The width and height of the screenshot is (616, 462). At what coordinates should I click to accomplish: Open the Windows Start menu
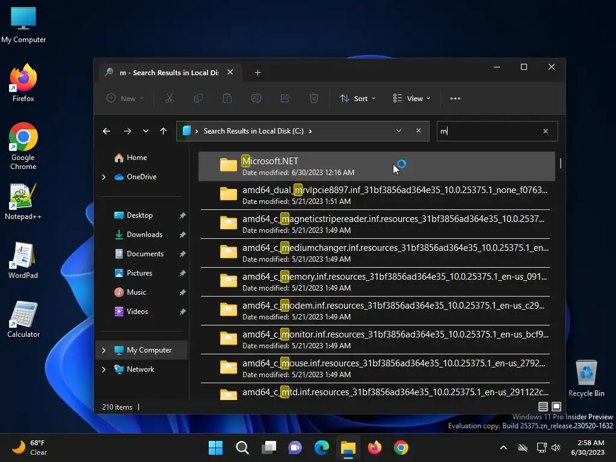pos(216,448)
